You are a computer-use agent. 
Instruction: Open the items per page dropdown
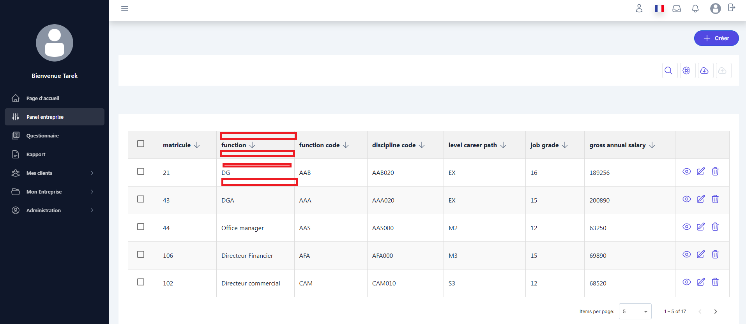635,312
